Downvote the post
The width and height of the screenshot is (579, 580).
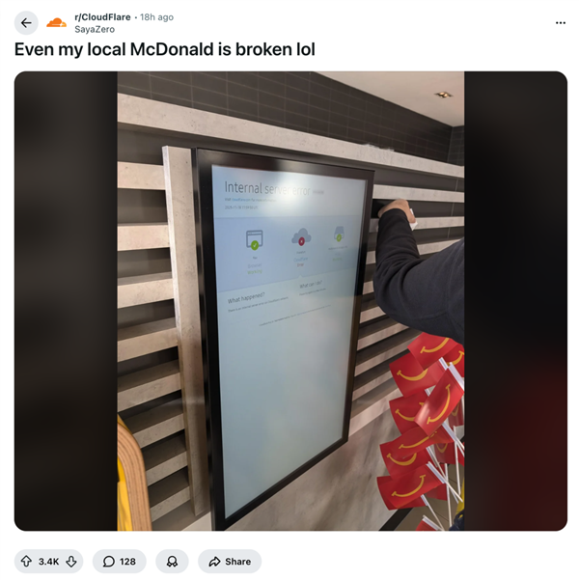point(71,561)
